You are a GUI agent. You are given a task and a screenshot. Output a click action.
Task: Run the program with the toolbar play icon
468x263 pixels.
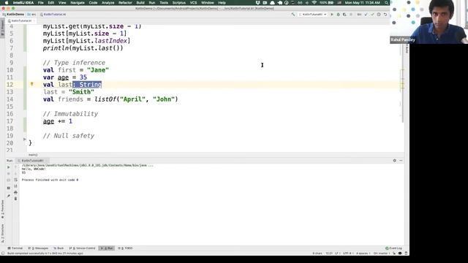(331, 15)
